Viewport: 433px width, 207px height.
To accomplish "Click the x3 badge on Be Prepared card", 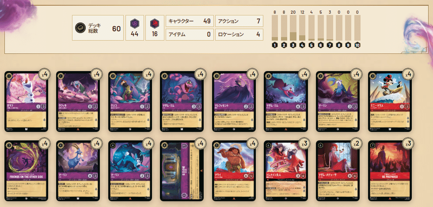I will (x=407, y=144).
